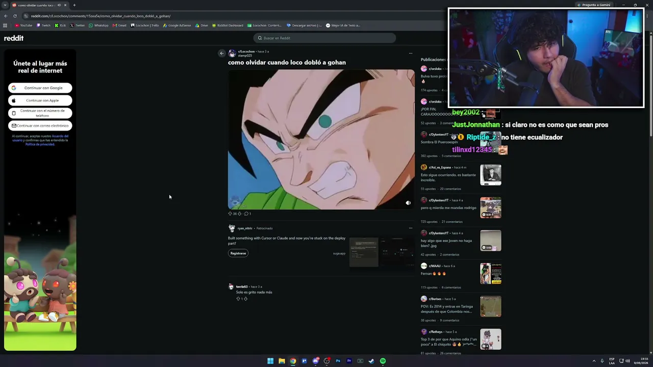Play the Gohan video post
This screenshot has width=653, height=367.
point(321,140)
